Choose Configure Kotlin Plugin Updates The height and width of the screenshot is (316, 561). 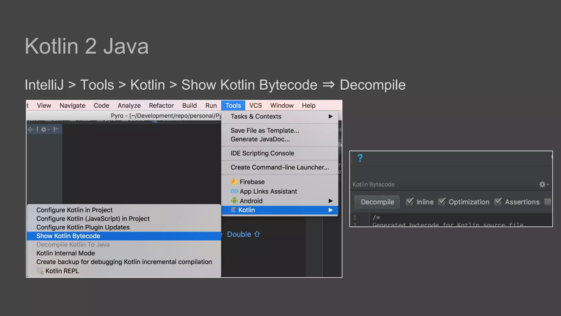[124, 227]
